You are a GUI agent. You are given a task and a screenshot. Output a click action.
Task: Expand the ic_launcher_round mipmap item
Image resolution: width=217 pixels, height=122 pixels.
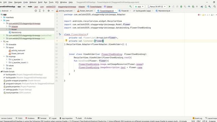point(7,62)
